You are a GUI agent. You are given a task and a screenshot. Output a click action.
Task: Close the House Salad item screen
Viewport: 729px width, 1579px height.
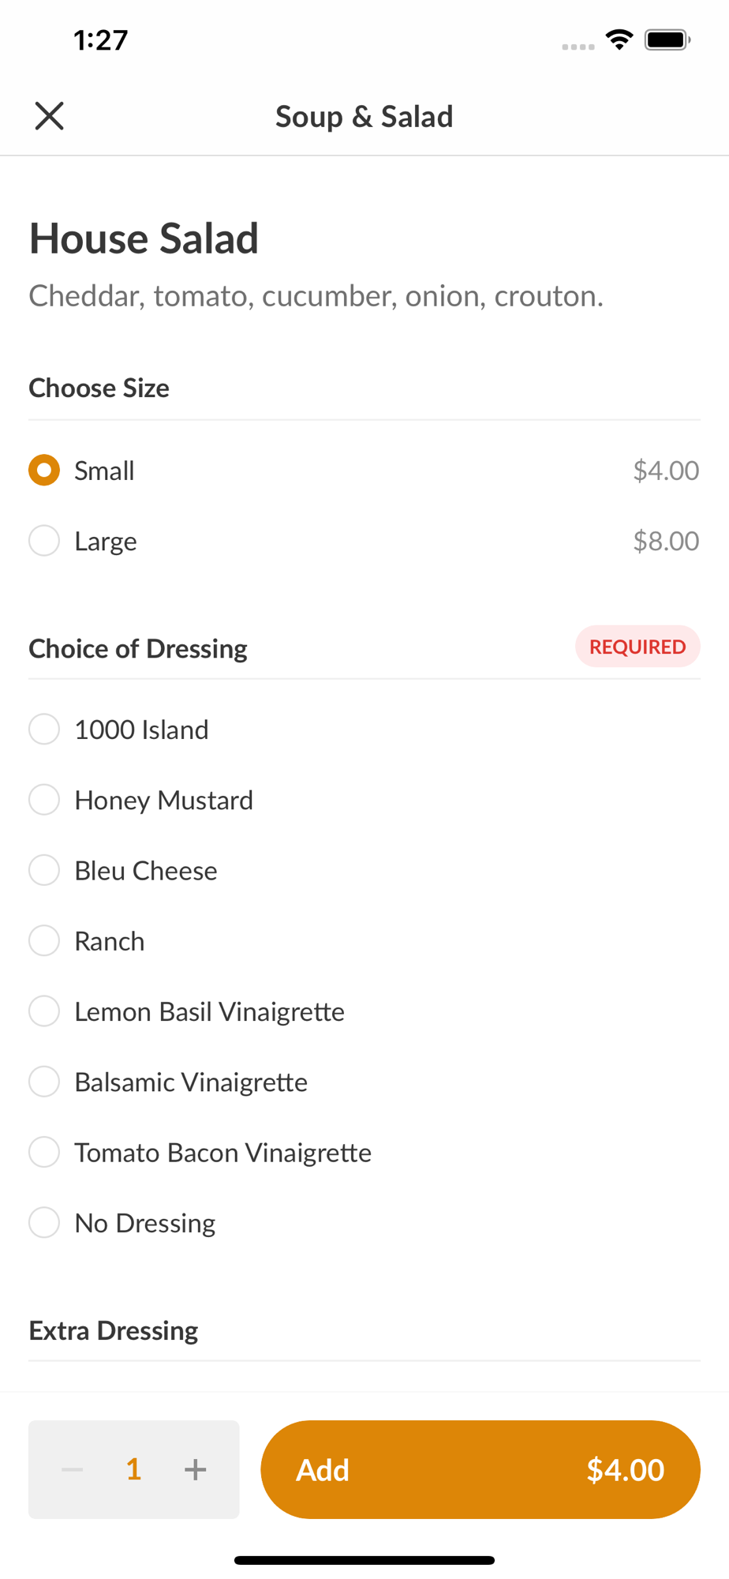tap(49, 116)
